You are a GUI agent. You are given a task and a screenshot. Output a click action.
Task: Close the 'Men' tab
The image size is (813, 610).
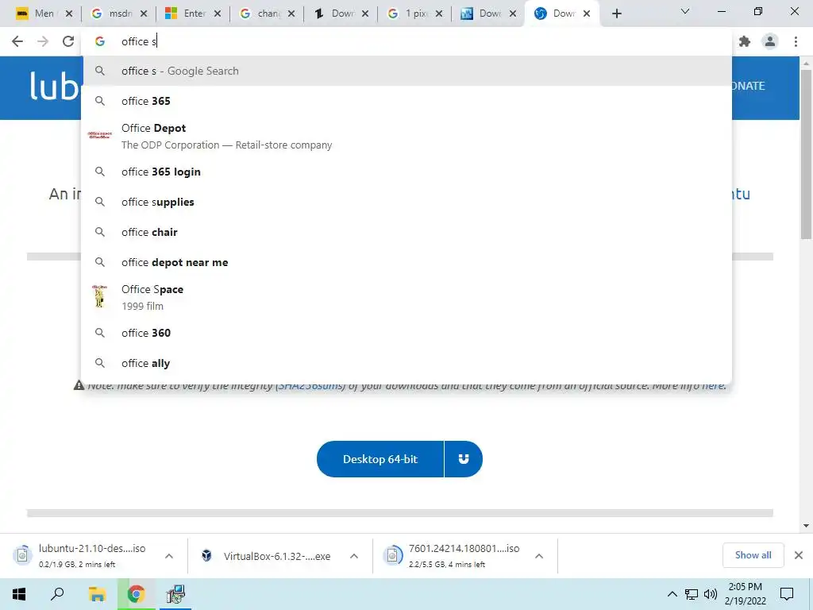click(x=69, y=14)
